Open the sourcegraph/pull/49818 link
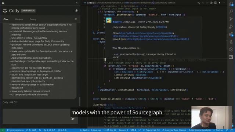This screenshot has width=235, height=132. coord(158,39)
